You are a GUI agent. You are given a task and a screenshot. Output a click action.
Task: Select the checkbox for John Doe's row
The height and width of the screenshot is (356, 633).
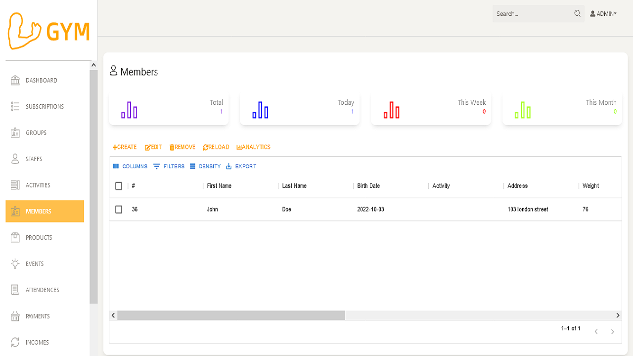pos(119,209)
